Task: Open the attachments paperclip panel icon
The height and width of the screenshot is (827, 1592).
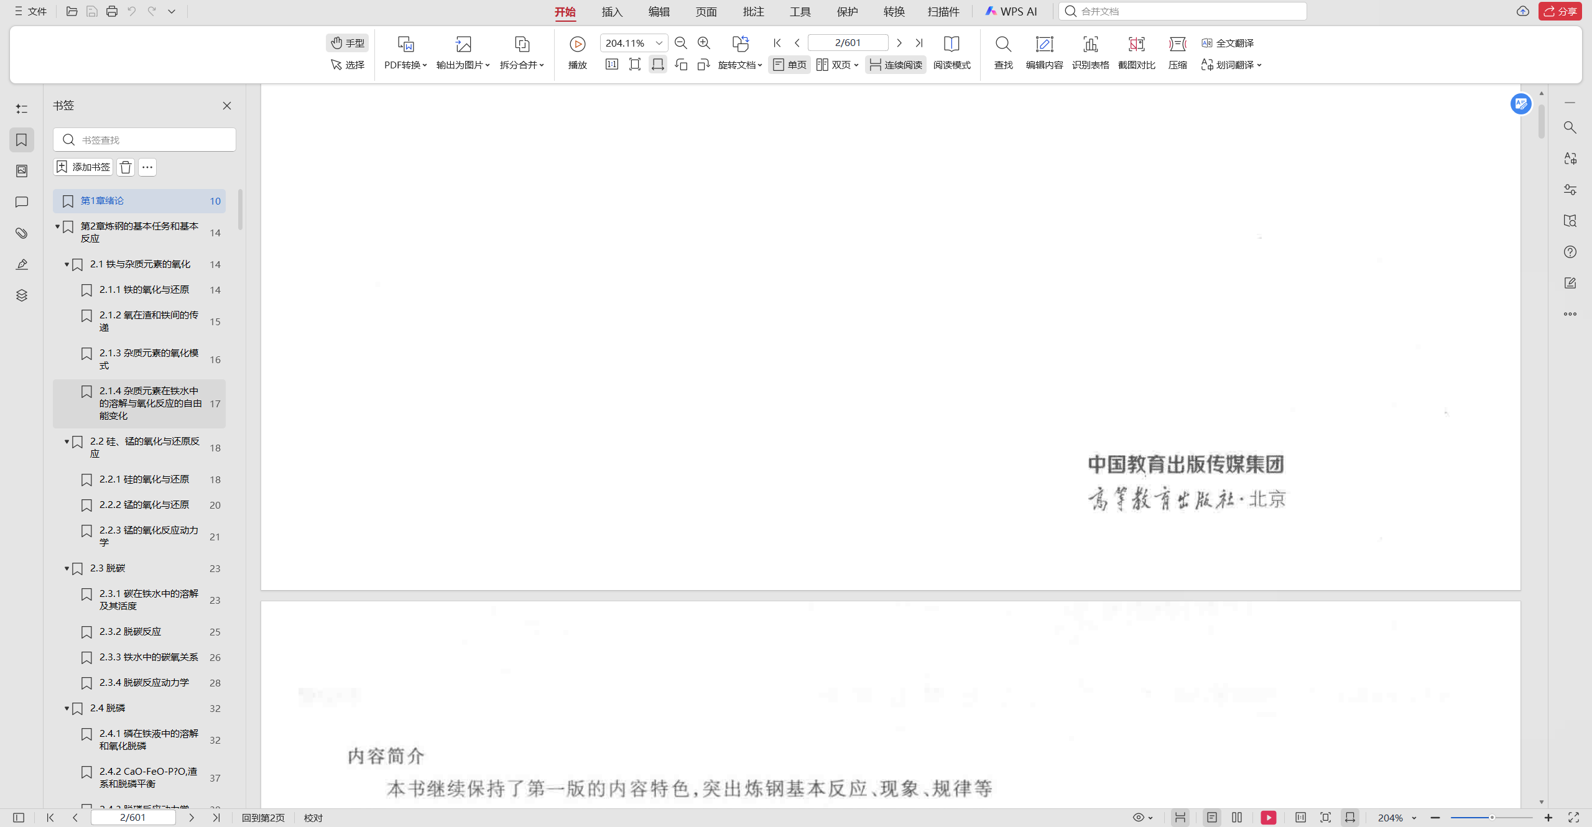Action: pos(22,233)
